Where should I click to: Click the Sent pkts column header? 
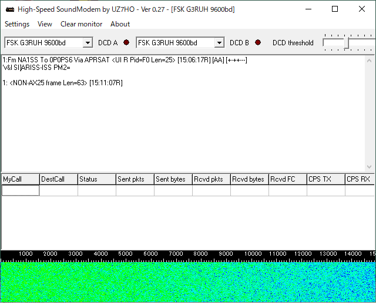[x=135, y=179]
